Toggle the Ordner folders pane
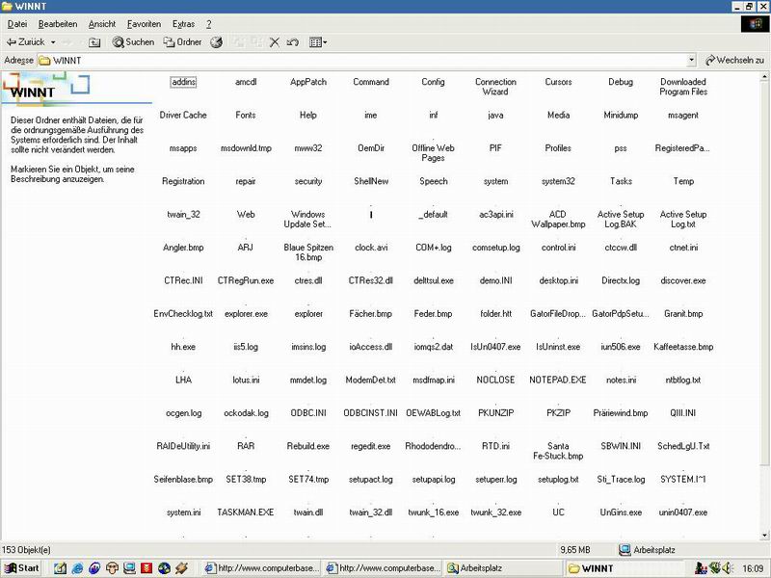Image resolution: width=771 pixels, height=578 pixels. click(182, 42)
